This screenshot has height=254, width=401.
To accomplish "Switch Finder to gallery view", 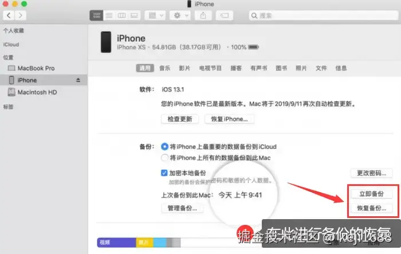I will click(134, 15).
